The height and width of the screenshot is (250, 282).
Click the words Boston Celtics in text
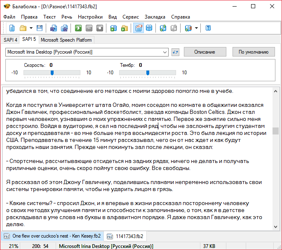click(x=207, y=112)
